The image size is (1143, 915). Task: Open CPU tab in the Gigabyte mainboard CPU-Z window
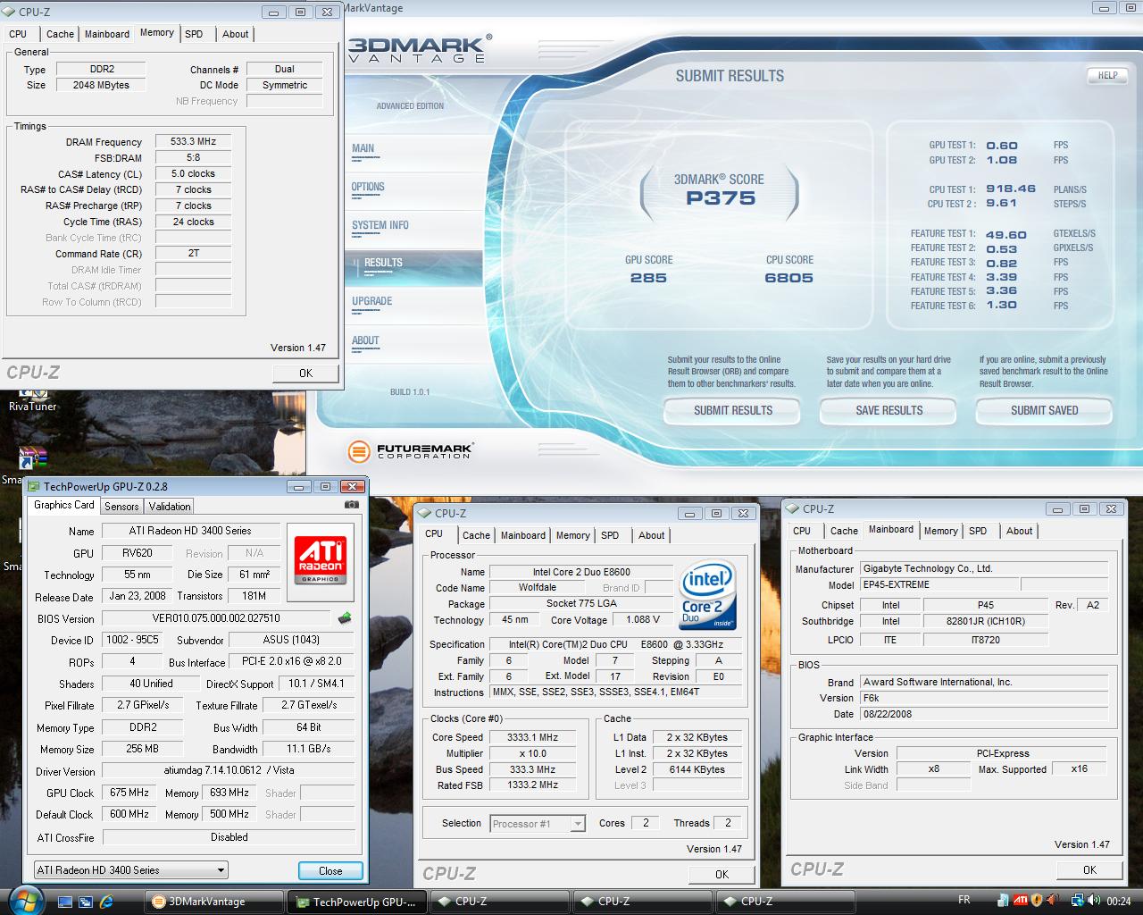[802, 531]
